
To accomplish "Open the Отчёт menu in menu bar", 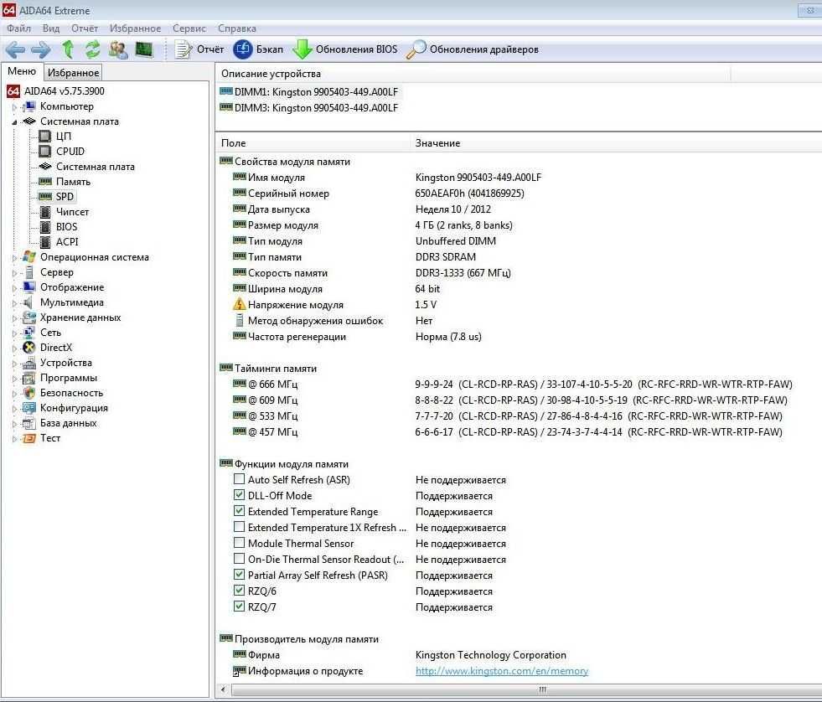I will coord(85,28).
